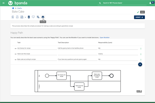Expand the save options dropdown arrow

[25, 17]
